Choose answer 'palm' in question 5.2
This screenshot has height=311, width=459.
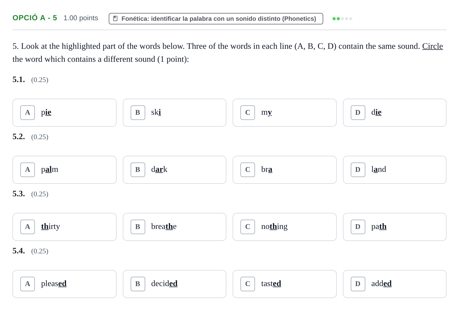(65, 170)
